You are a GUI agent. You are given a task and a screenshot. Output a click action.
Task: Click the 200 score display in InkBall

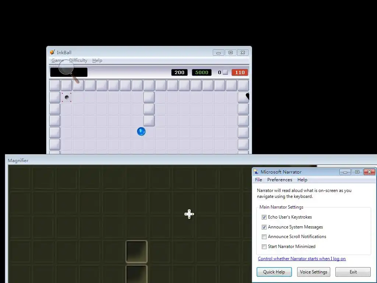pos(179,73)
